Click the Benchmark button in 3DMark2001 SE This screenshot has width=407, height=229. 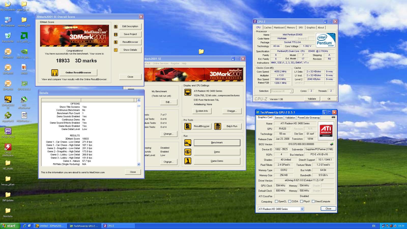click(217, 143)
